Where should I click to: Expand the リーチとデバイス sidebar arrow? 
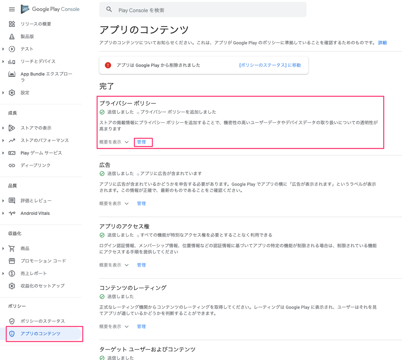click(3, 61)
